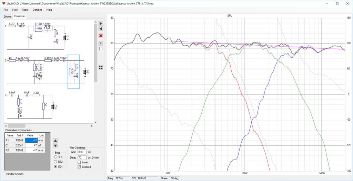Click the schematic vertical scrollbar down arrow
Viewport: 353px width, 181px height.
tap(95, 122)
